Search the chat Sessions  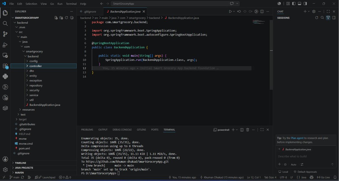pyautogui.click(x=322, y=18)
